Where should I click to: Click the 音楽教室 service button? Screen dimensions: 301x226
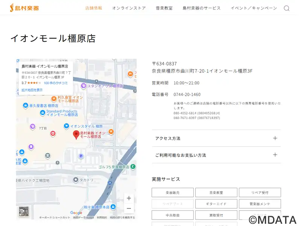pyautogui.click(x=216, y=192)
